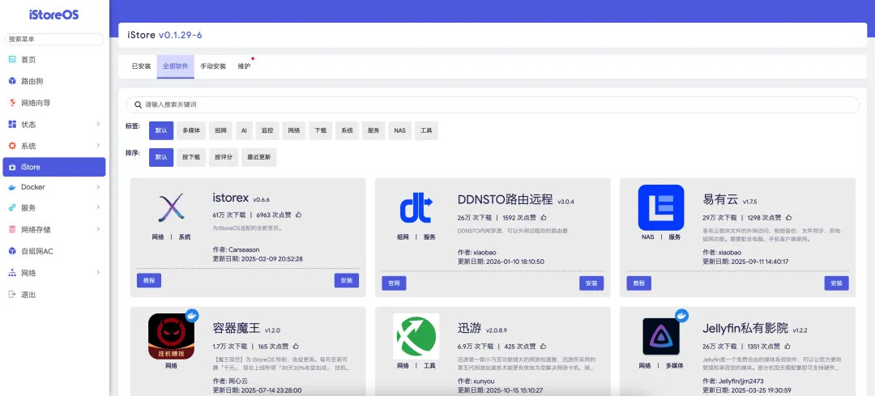Image resolution: width=875 pixels, height=396 pixels.
Task: Click the istorex app logo icon
Action: 170,208
